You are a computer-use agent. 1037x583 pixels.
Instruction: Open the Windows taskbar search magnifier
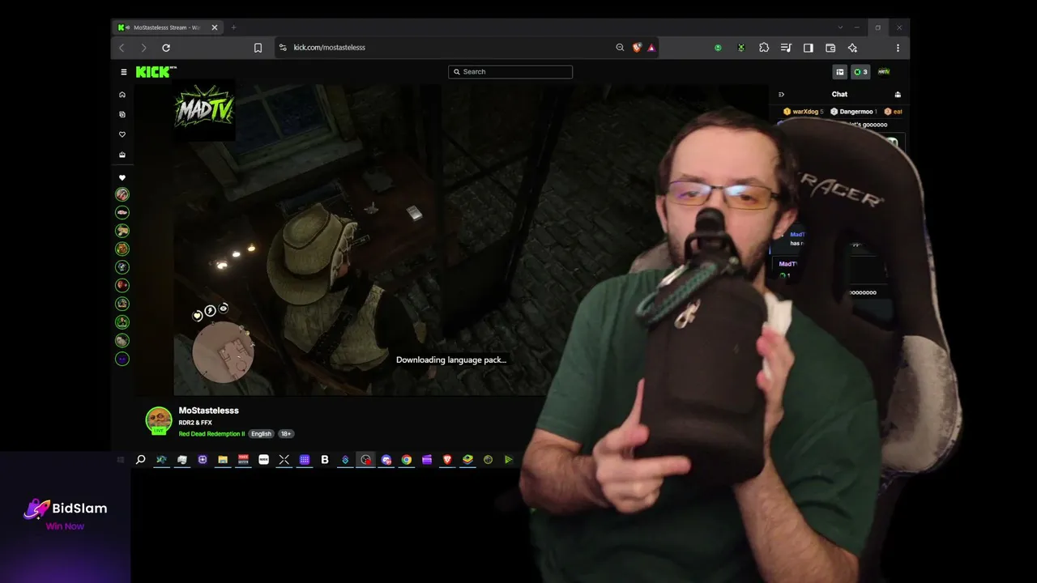(x=140, y=460)
